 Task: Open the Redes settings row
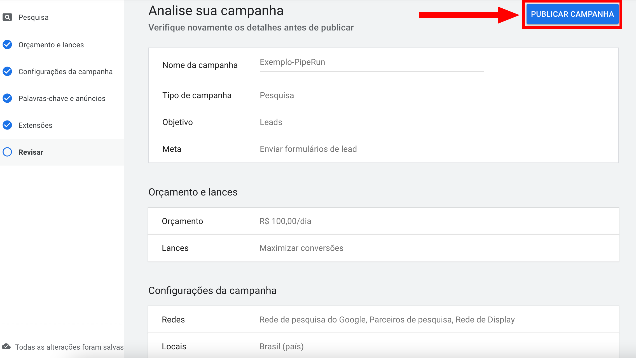pos(383,320)
